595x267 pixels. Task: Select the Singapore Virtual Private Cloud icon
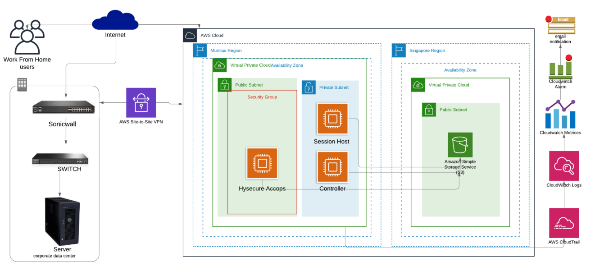pyautogui.click(x=418, y=85)
